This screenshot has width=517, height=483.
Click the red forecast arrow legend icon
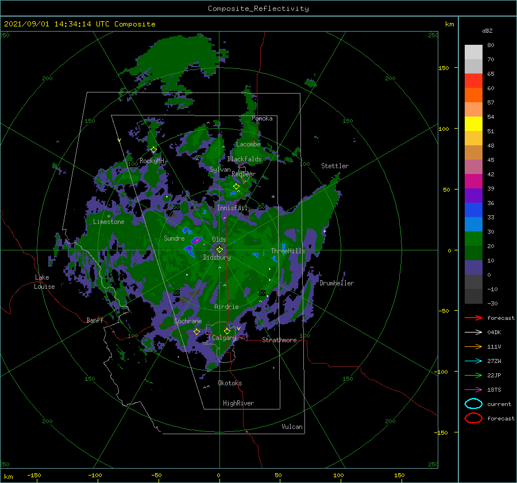coord(473,318)
